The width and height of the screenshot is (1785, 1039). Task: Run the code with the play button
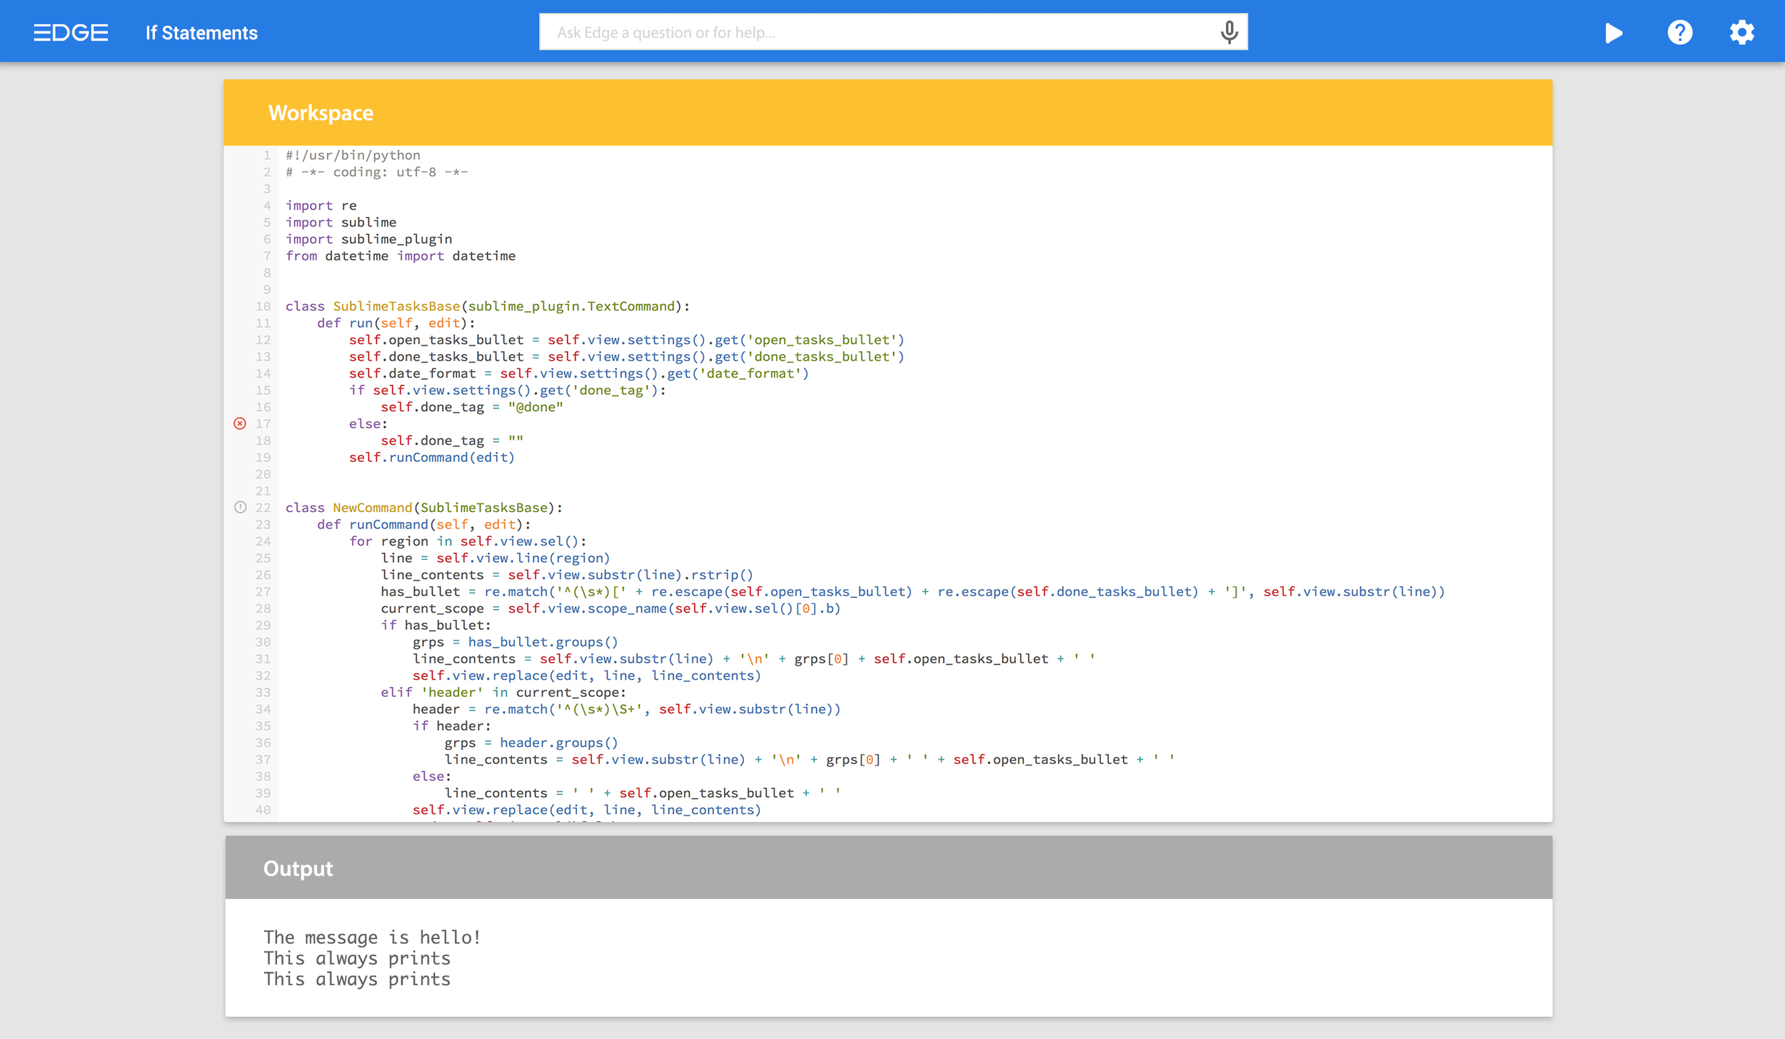pos(1614,33)
